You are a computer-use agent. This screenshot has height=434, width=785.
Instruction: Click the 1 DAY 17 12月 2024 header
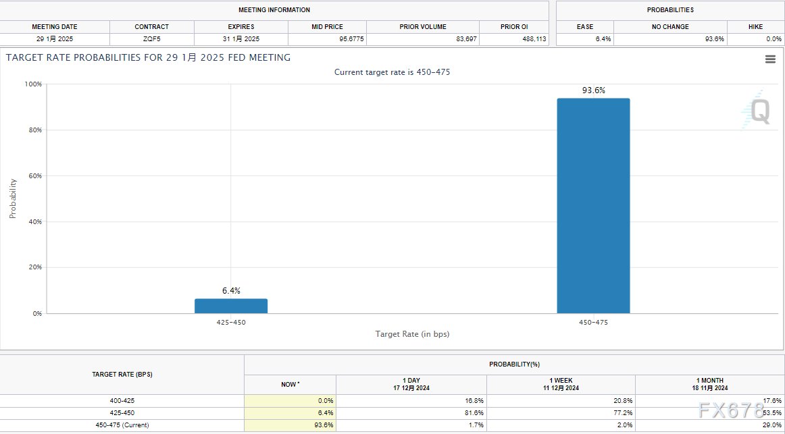click(411, 384)
